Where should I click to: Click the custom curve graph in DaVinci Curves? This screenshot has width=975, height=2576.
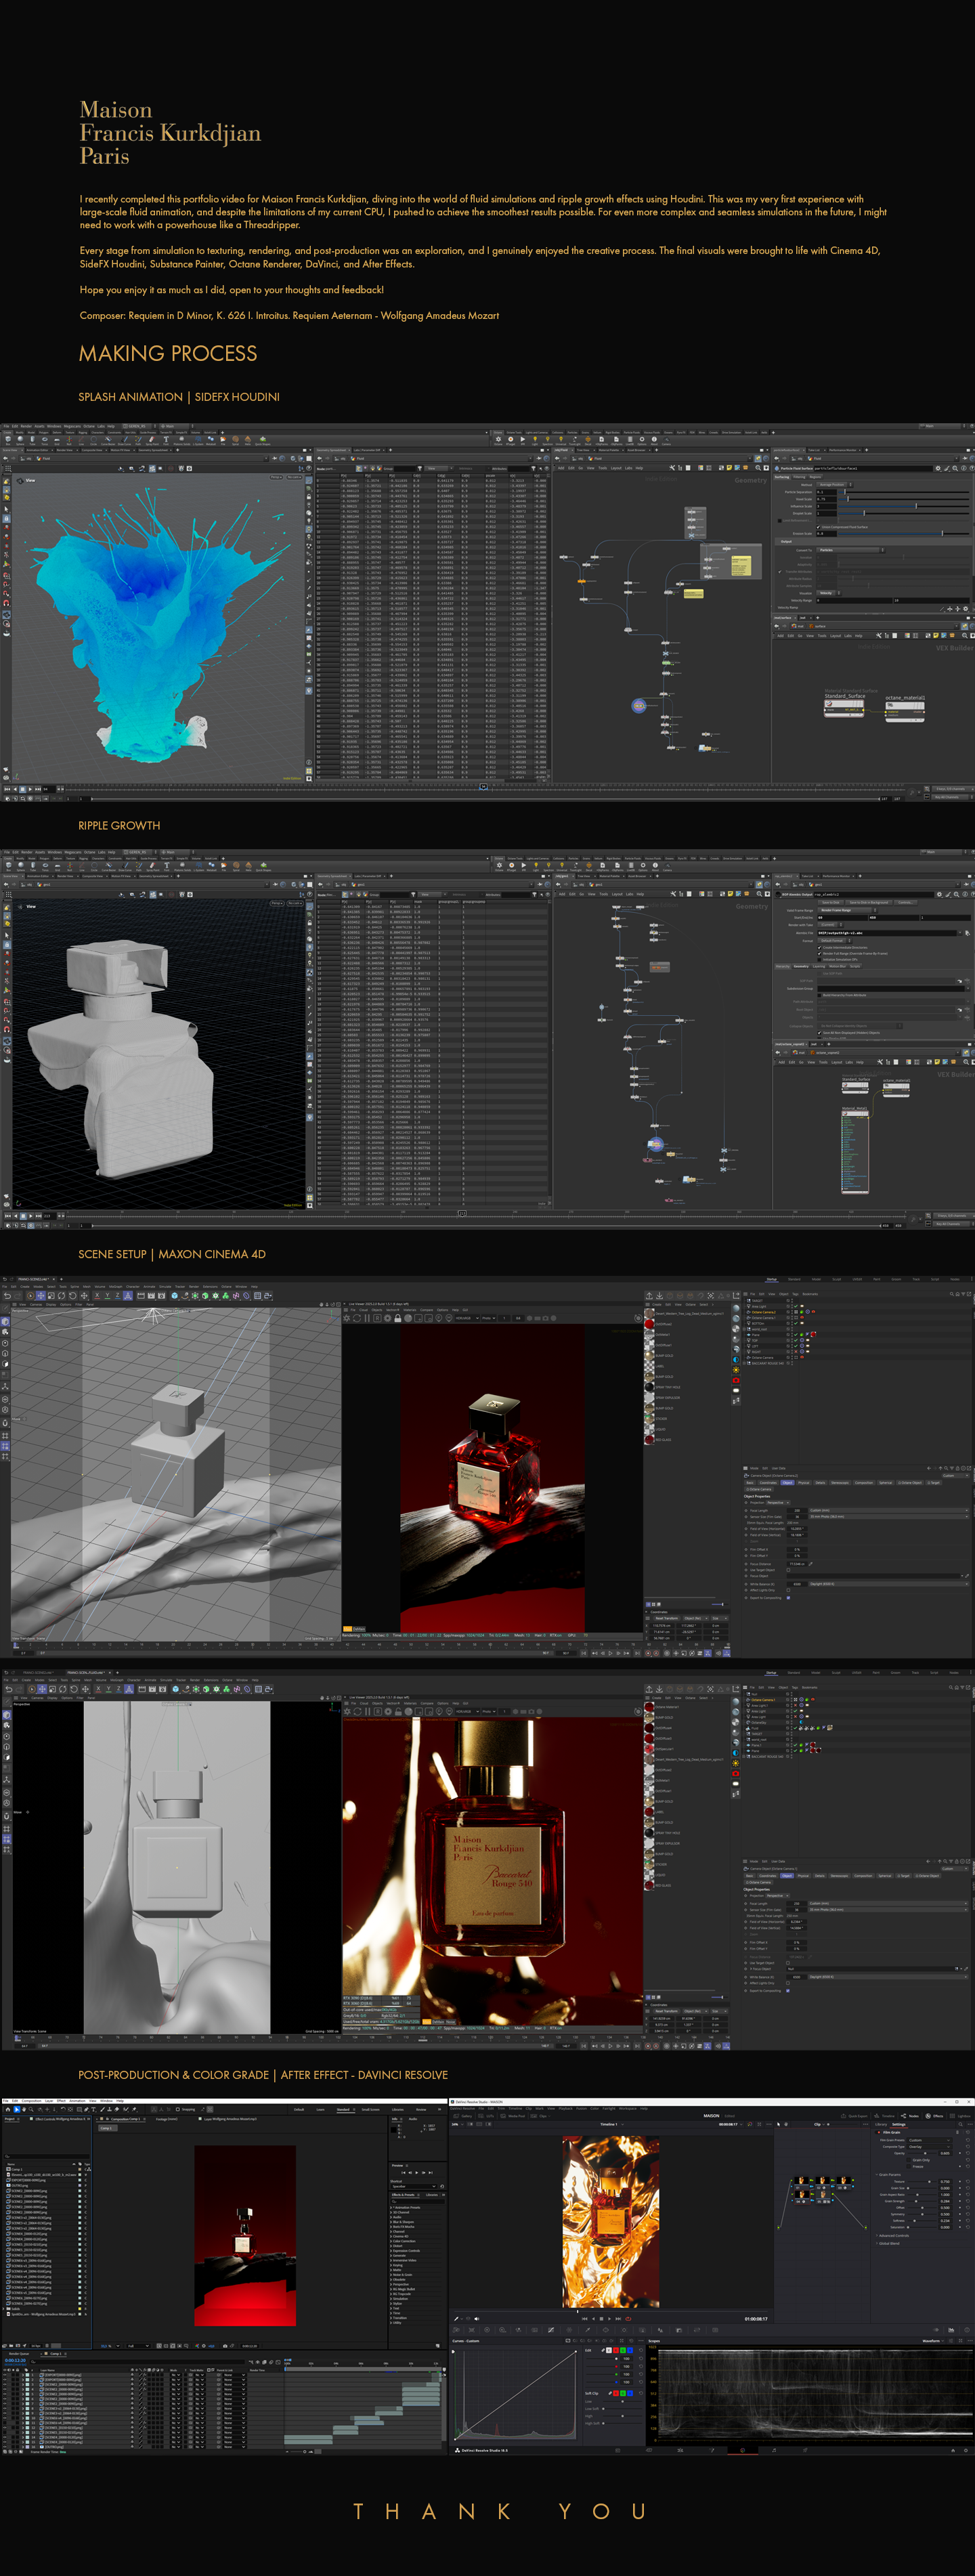[x=516, y=2396]
